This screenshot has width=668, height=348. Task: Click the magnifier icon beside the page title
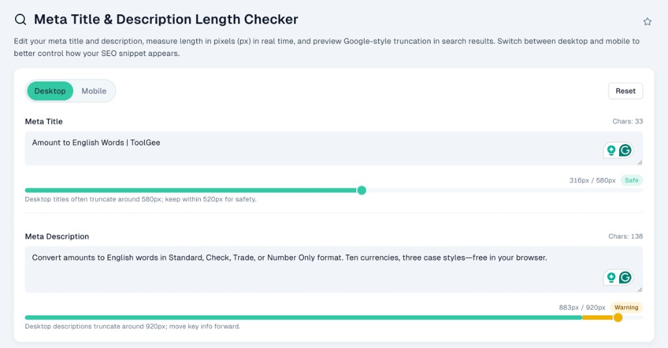pyautogui.click(x=20, y=20)
